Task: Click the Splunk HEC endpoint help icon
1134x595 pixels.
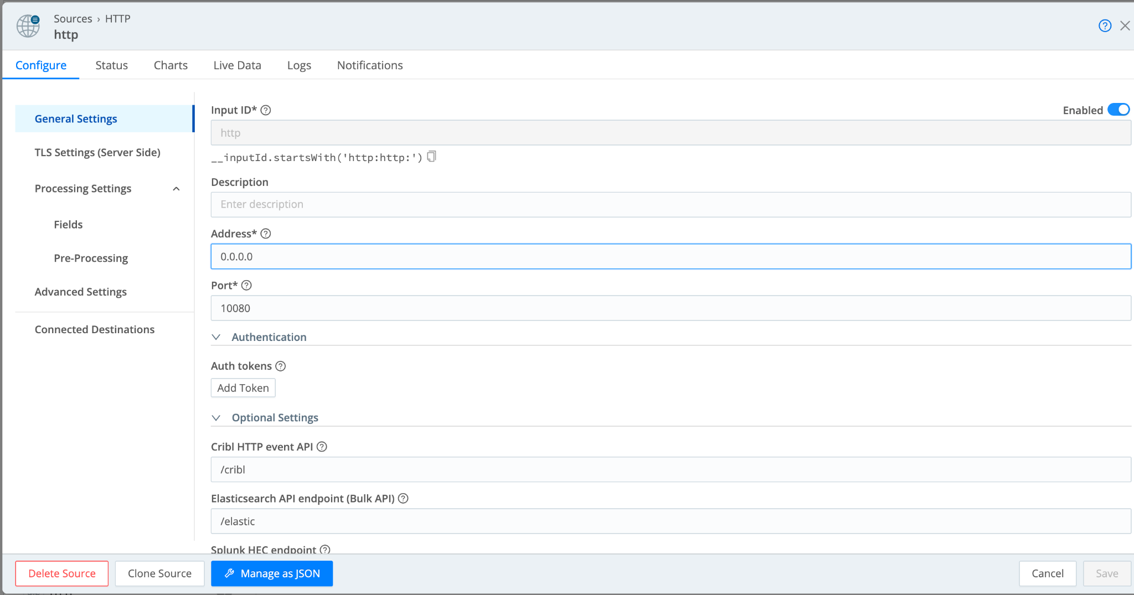Action: click(x=325, y=550)
